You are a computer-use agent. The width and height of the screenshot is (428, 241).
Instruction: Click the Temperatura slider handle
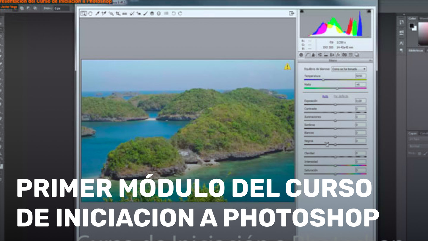[x=323, y=80]
